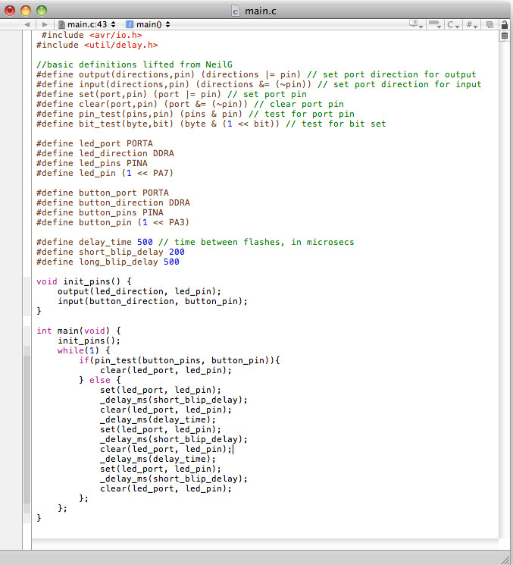This screenshot has width=513, height=565.
Task: Open the main() function popup
Action: tap(148, 24)
